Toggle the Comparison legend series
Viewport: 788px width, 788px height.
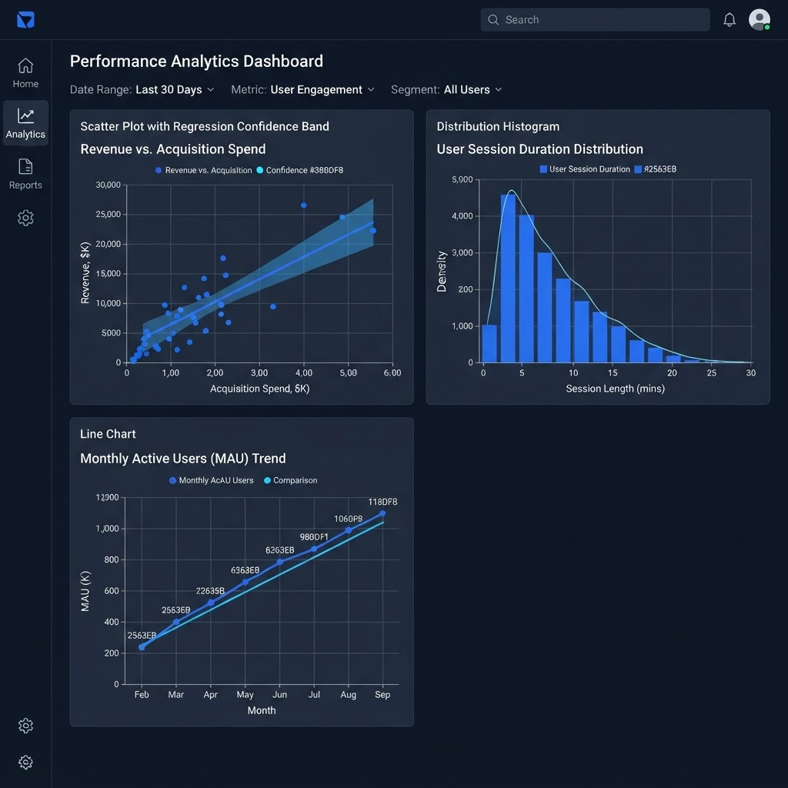[290, 480]
